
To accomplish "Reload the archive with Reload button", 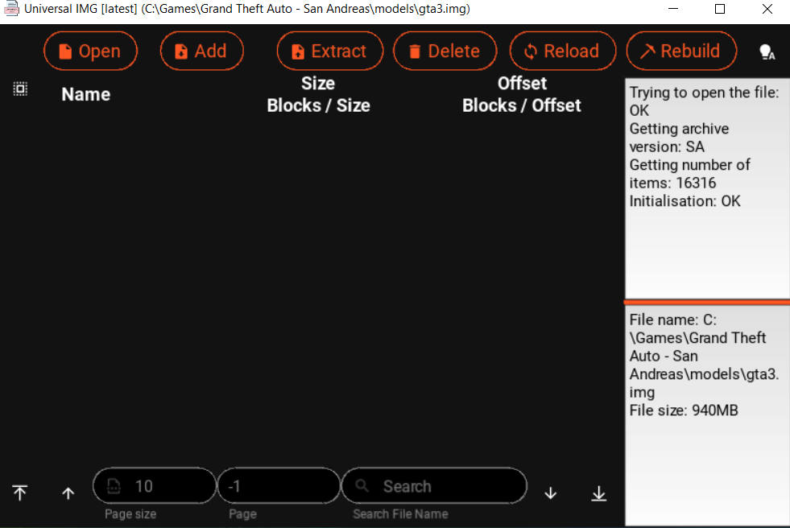I will pyautogui.click(x=562, y=51).
